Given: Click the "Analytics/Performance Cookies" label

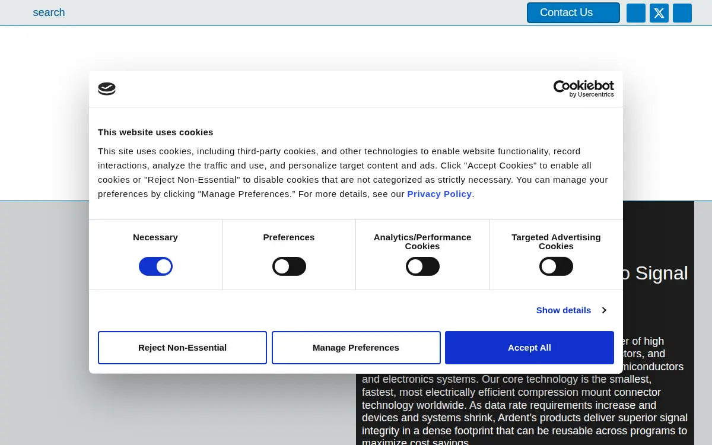Looking at the screenshot, I should pyautogui.click(x=422, y=241).
